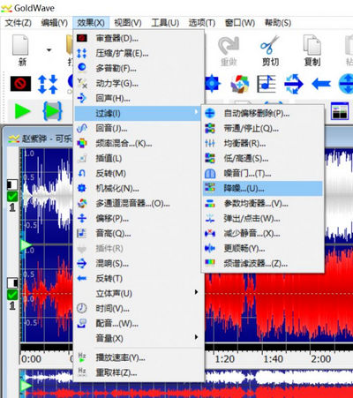The image size is (353, 398).
Task: Choose 噪音门...(T)... in filter submenu
Action: (x=263, y=173)
